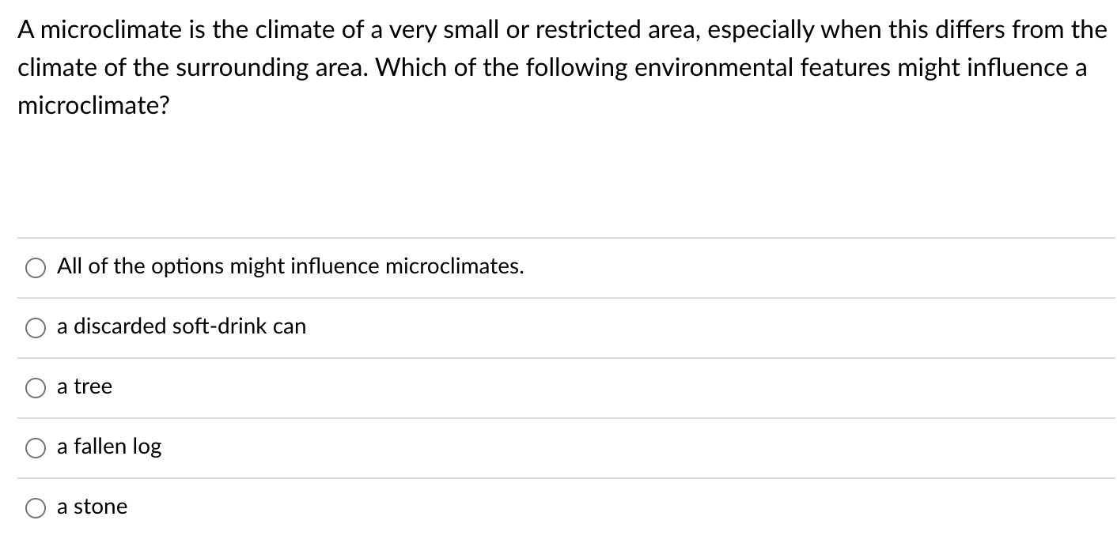Click the word 'microclimate?' ending the question
1117x539 pixels.
click(93, 105)
